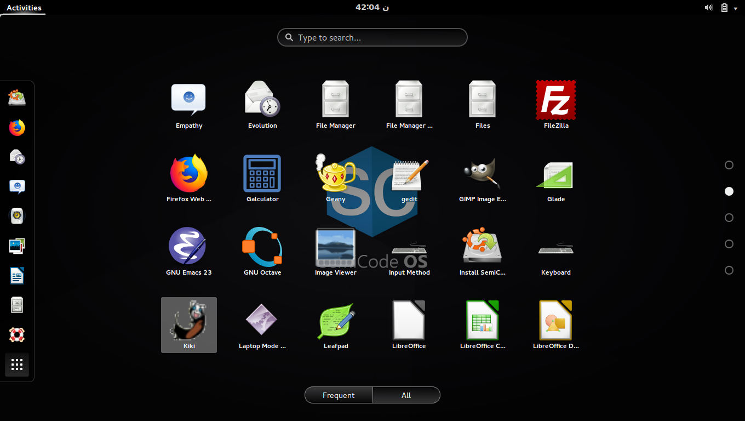Launch Rhythmbox speaker icon in dock
Screen dimensions: 745x421
(17, 217)
